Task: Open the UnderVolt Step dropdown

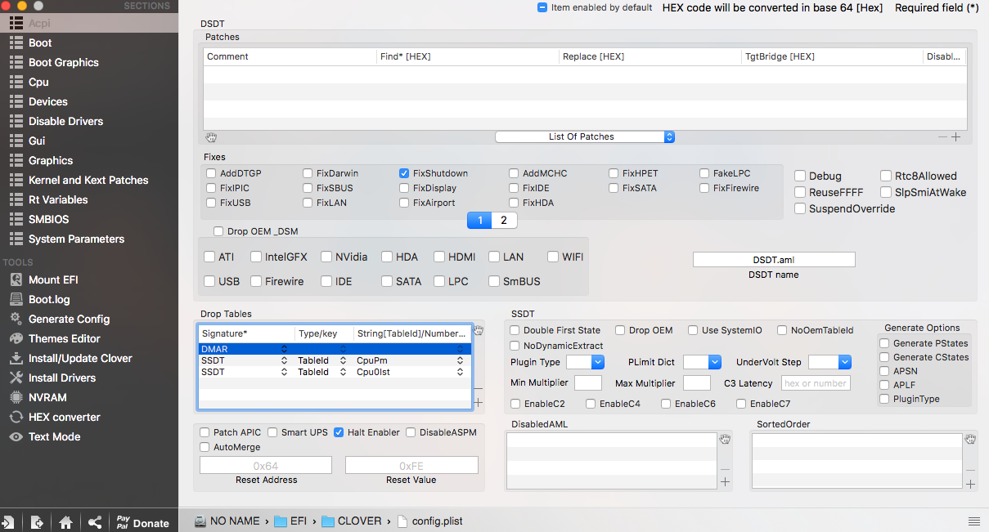Action: point(829,362)
